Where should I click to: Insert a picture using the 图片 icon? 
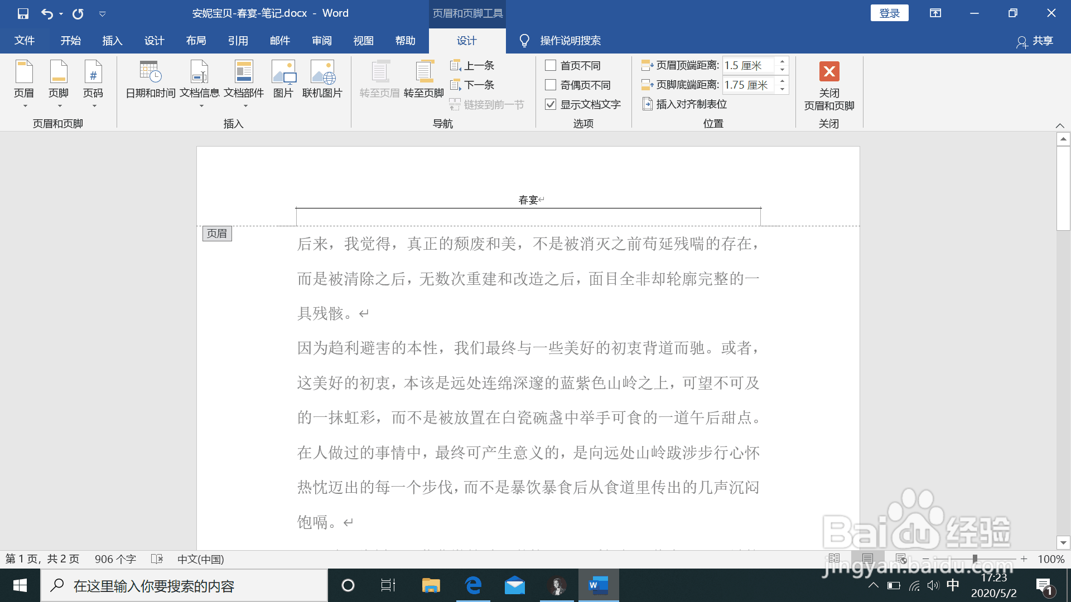click(x=283, y=81)
